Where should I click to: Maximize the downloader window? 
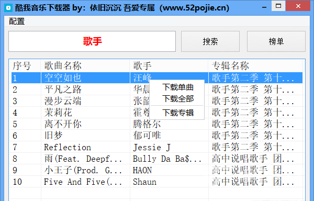coord(278,6)
